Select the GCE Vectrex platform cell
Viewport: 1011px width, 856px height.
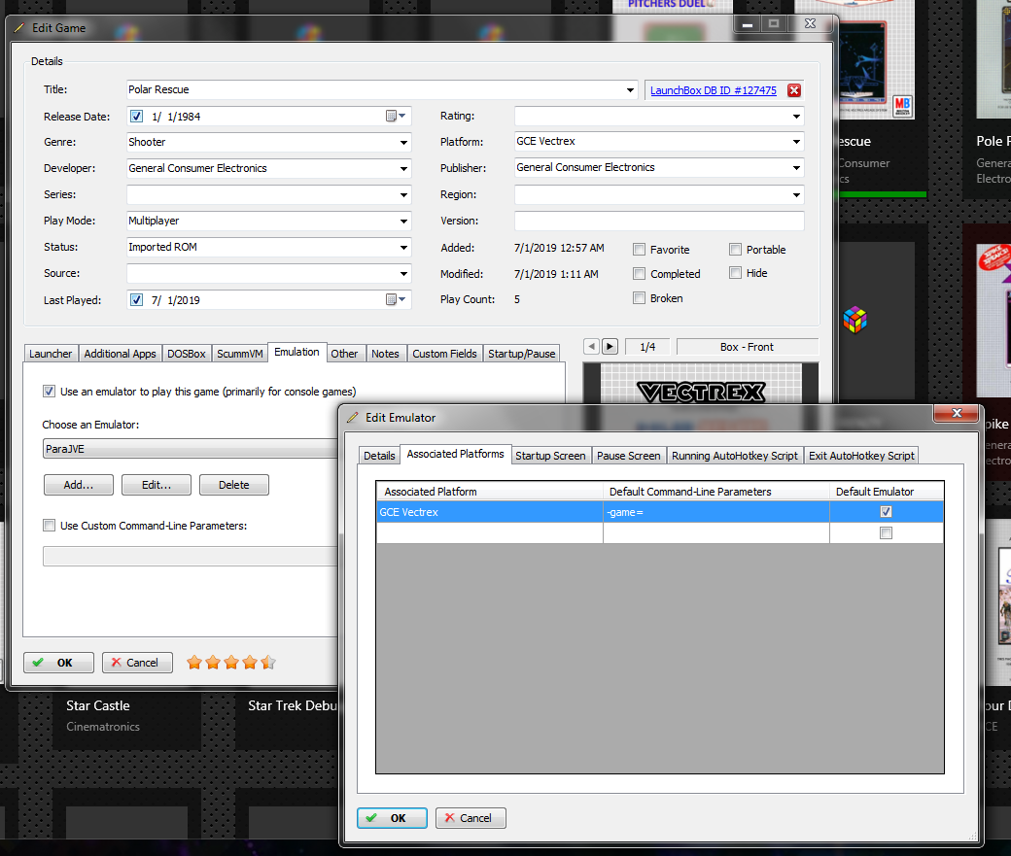click(490, 512)
